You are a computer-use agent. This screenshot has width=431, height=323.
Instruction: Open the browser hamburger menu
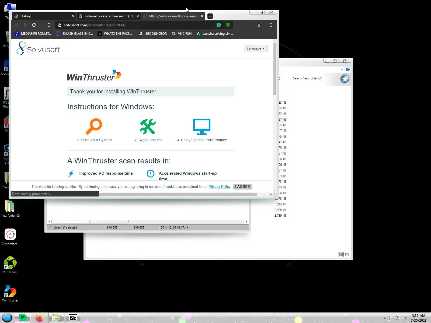point(271,25)
